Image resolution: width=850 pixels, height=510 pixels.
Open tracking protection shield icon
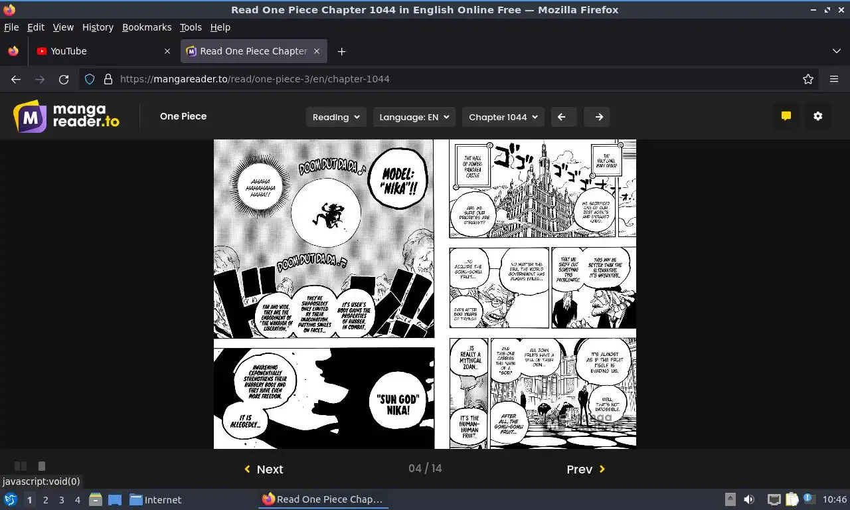coord(90,79)
